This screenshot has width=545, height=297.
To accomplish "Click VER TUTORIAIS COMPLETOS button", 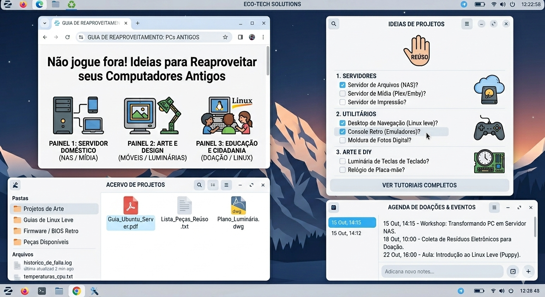I will [x=419, y=186].
